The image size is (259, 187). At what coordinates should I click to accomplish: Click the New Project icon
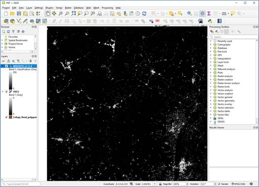click(5, 13)
